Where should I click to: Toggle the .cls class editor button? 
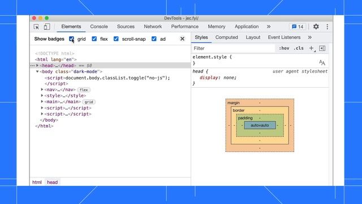(x=299, y=48)
